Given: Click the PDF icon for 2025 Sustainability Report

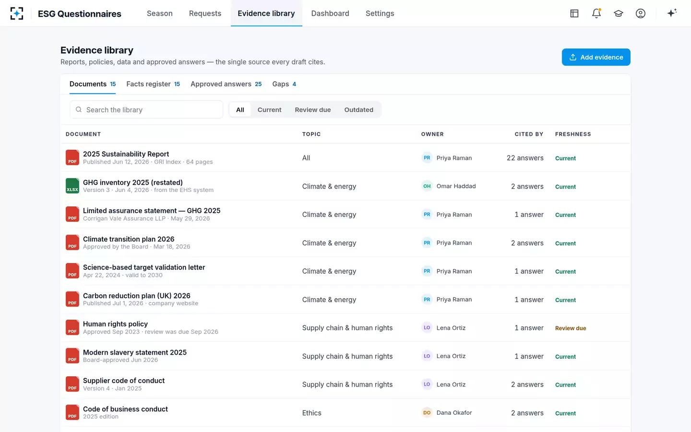Looking at the screenshot, I should pos(72,157).
